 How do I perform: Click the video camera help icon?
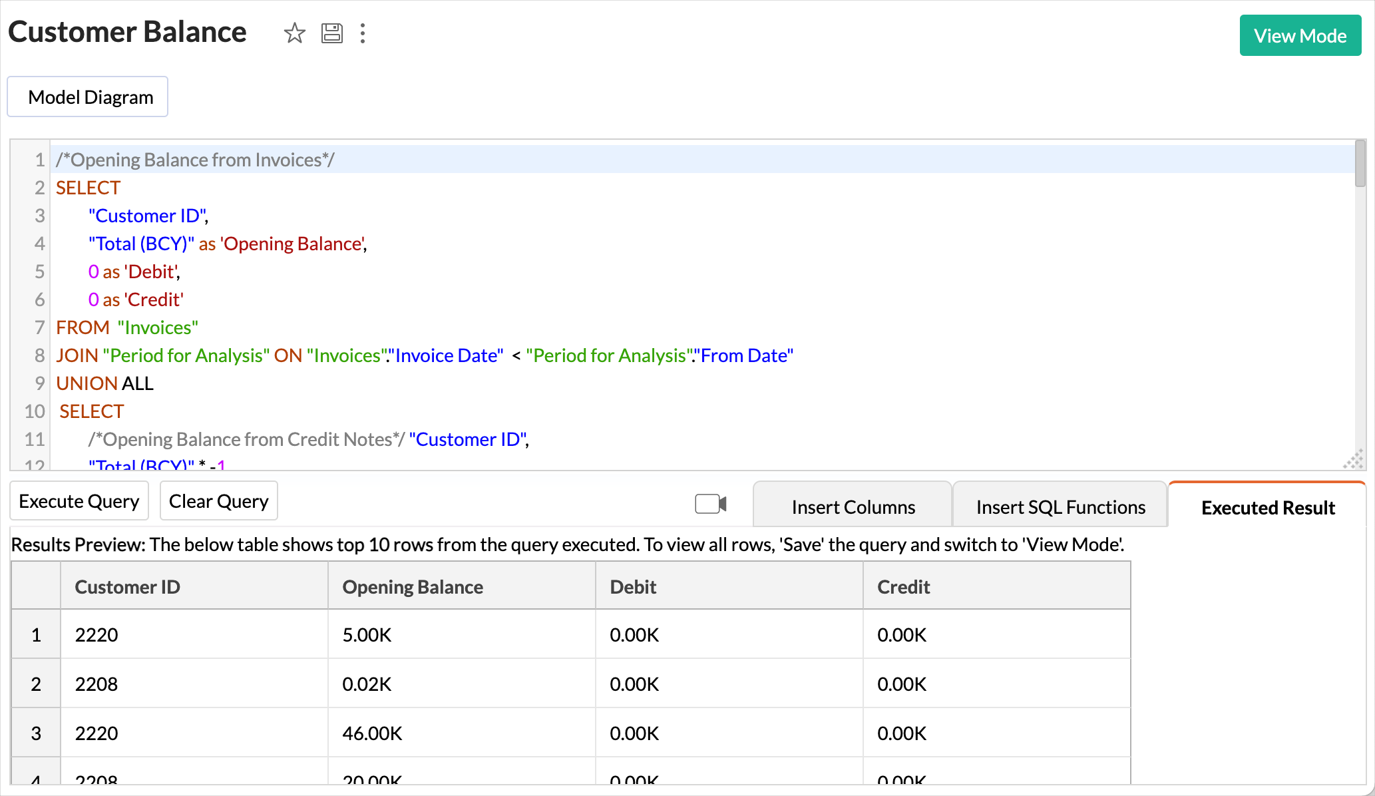pyautogui.click(x=710, y=504)
